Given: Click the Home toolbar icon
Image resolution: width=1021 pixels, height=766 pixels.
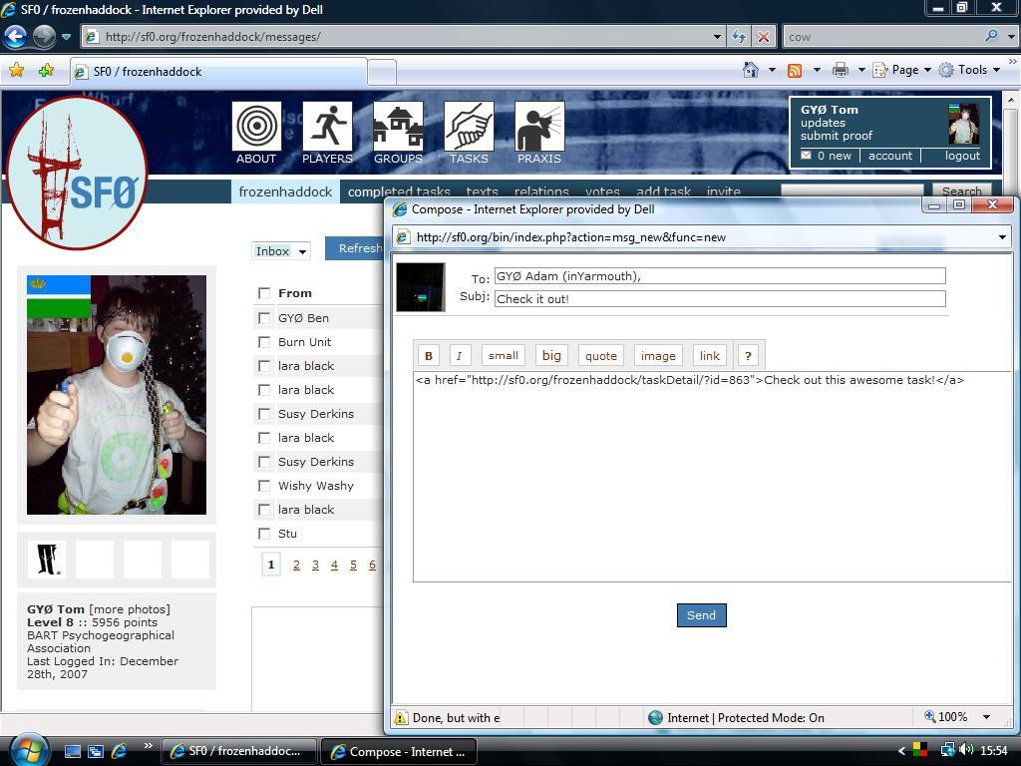Looking at the screenshot, I should (x=751, y=70).
